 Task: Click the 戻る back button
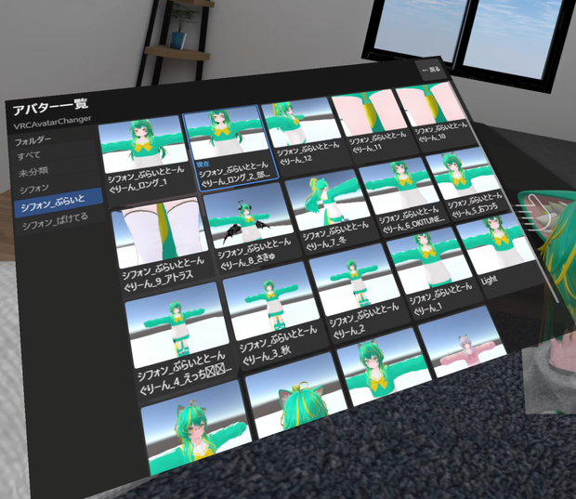[x=431, y=70]
